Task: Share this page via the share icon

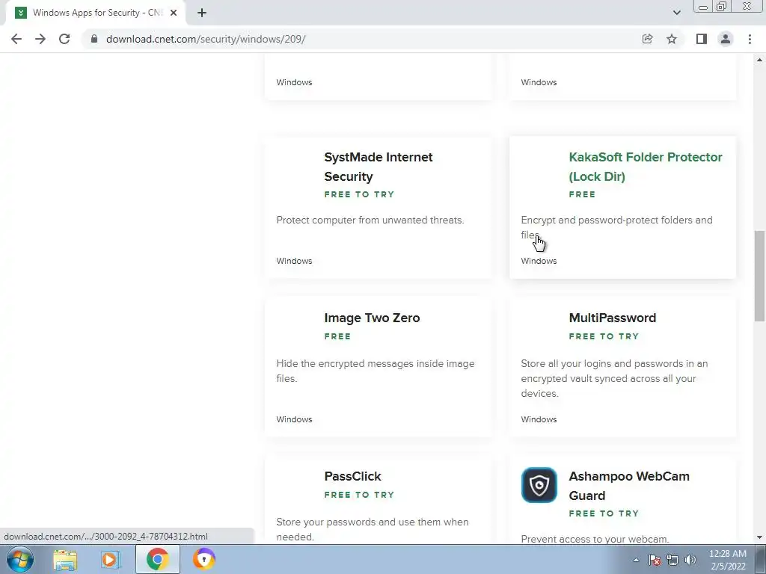Action: point(647,39)
